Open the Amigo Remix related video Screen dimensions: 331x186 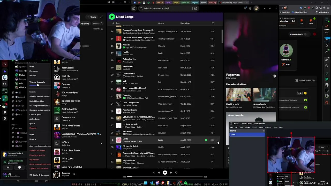click(265, 98)
